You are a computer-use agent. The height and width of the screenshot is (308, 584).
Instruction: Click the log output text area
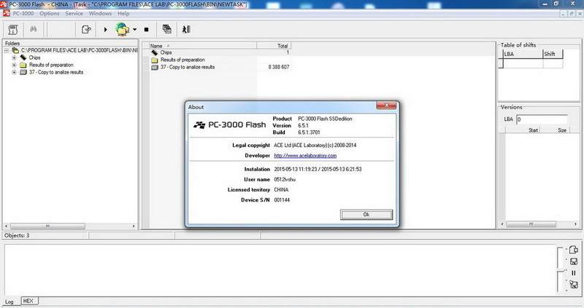(280, 269)
